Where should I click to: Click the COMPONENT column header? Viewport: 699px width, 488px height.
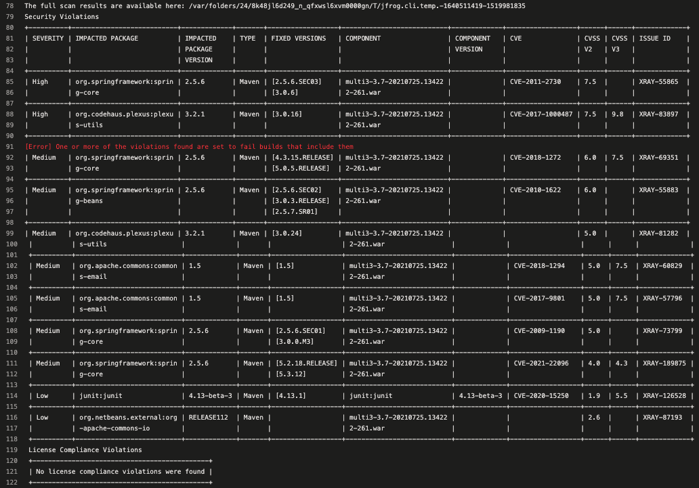[x=363, y=39]
